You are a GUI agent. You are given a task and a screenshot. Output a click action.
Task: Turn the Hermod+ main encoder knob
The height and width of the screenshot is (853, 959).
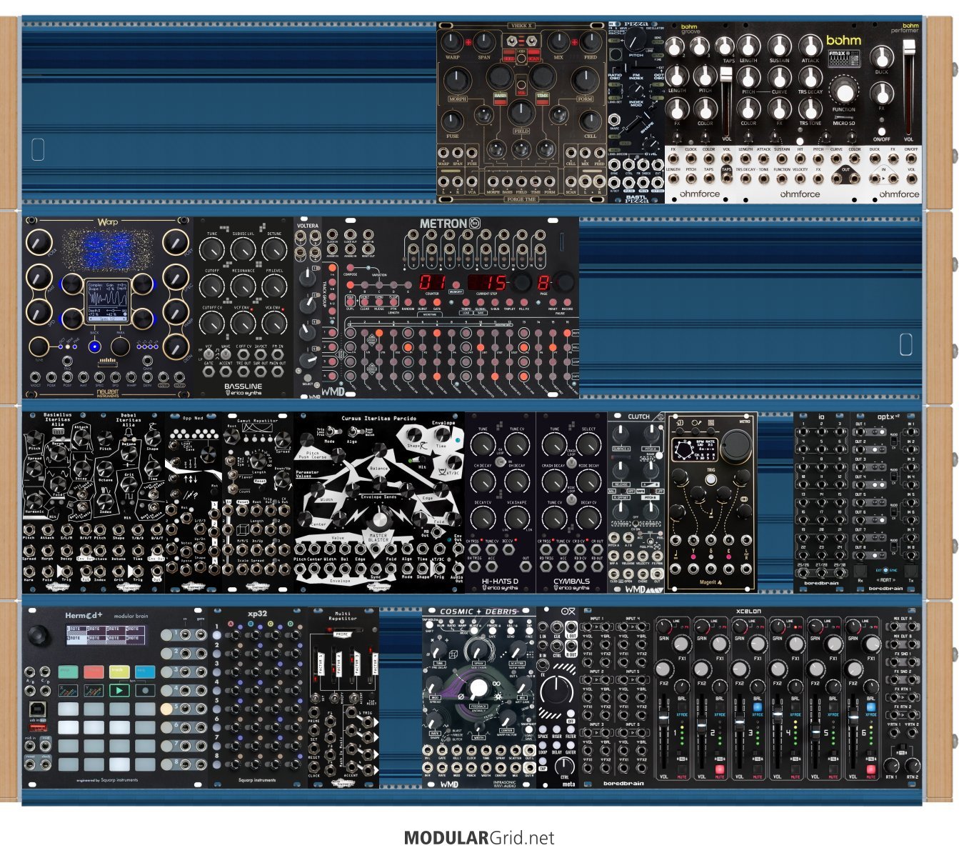(x=40, y=635)
